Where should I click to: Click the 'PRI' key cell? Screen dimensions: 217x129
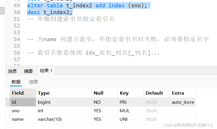(x=130, y=102)
